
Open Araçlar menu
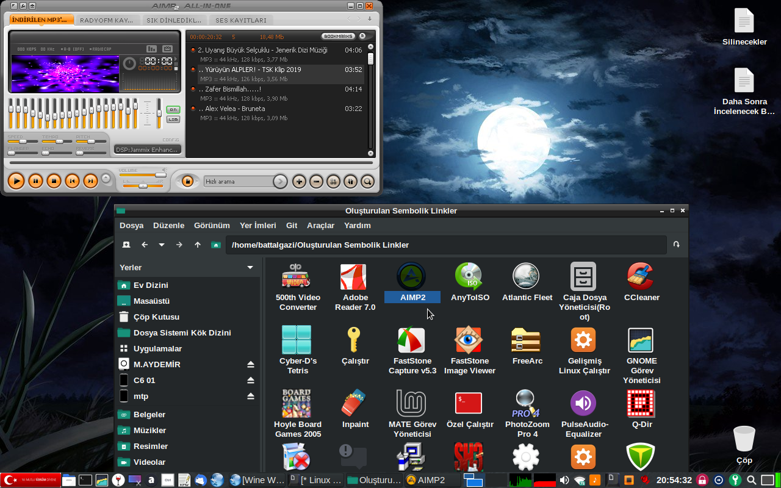(x=320, y=225)
